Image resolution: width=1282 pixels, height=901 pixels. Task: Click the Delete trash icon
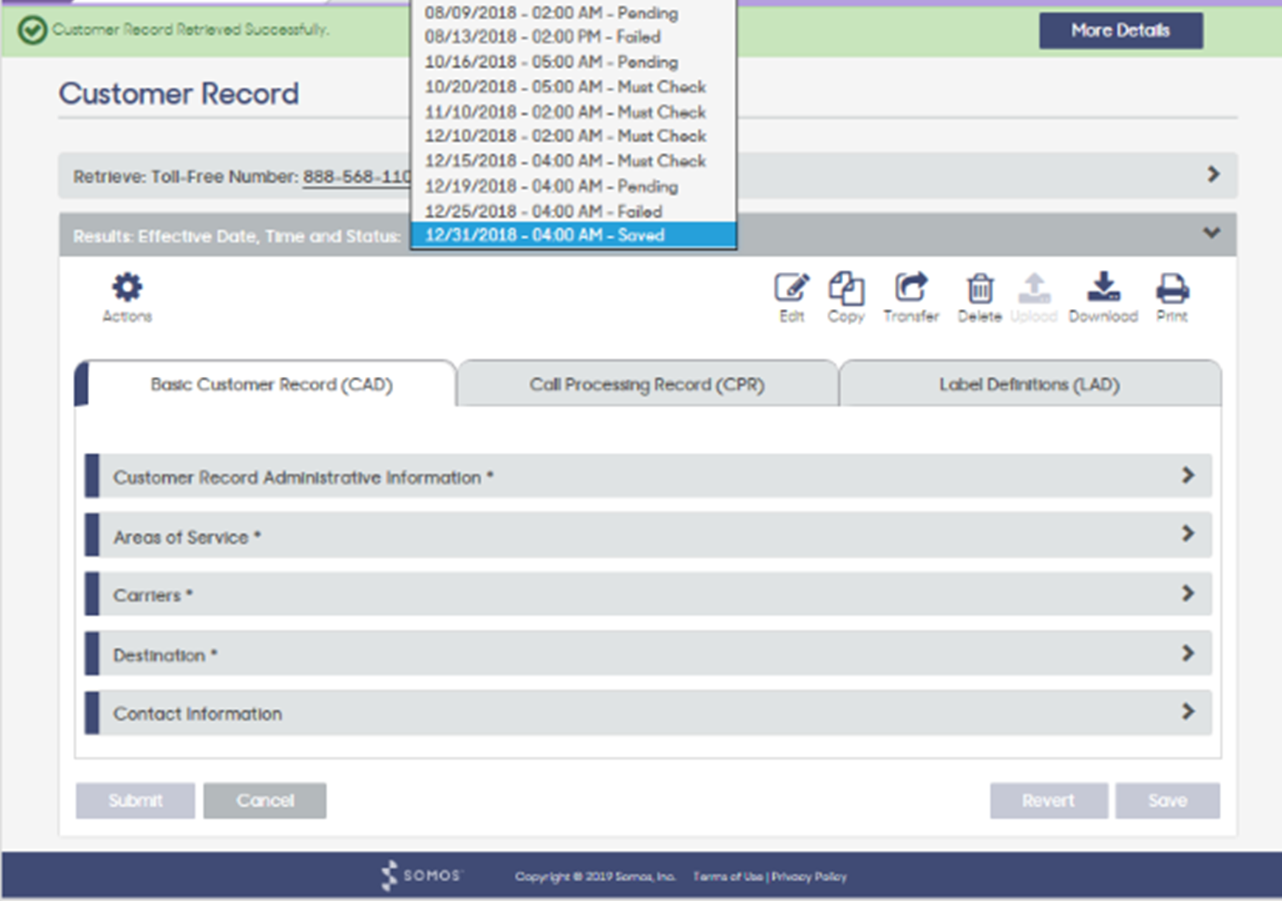point(980,297)
